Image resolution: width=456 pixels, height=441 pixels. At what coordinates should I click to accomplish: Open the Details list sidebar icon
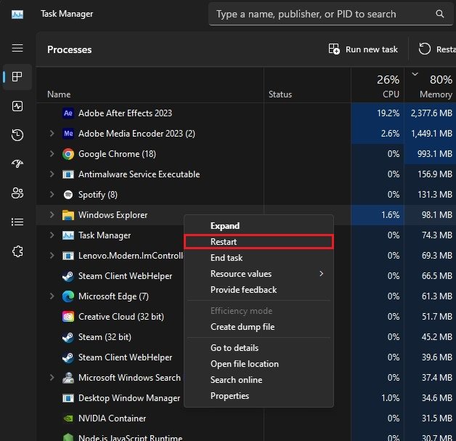[17, 222]
